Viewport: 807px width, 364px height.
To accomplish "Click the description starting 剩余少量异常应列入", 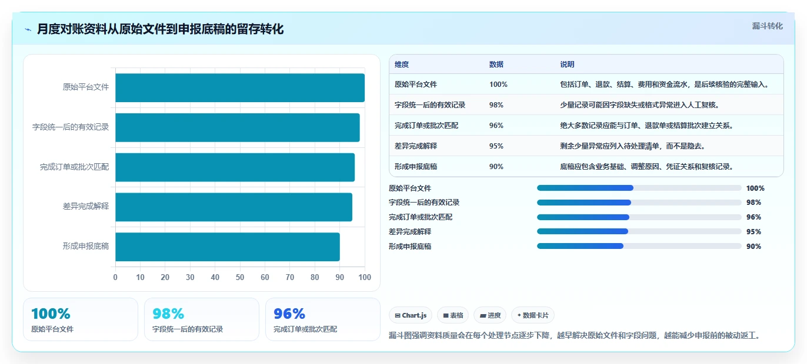I will (632, 146).
